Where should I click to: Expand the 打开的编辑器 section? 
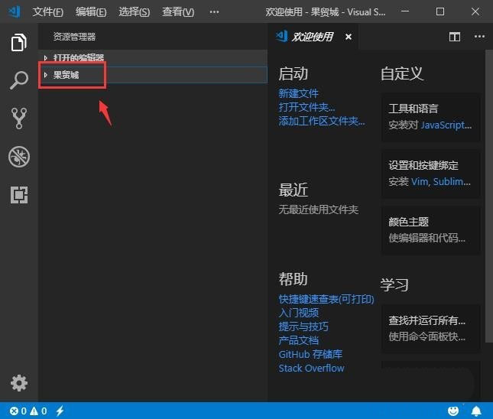(153, 57)
